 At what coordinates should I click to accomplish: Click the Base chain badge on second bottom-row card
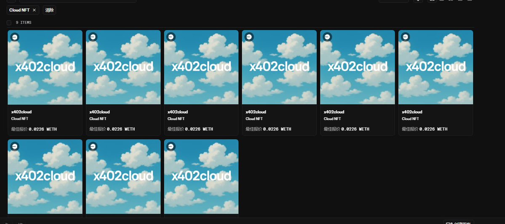click(x=93, y=147)
